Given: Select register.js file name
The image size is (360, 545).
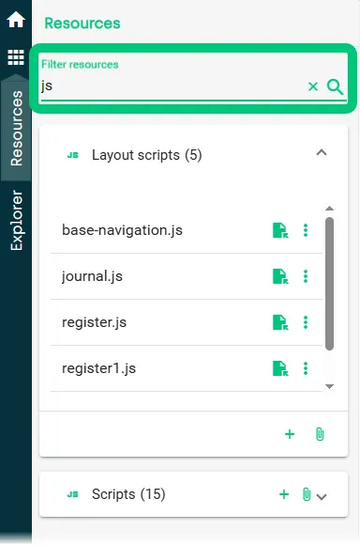Looking at the screenshot, I should point(94,323).
